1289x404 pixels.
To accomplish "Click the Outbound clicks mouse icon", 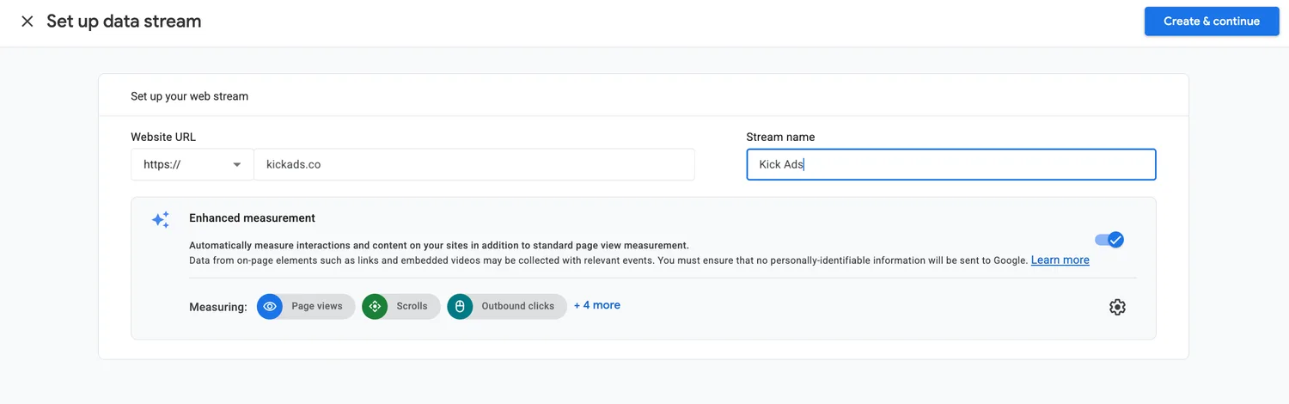I will pos(460,306).
